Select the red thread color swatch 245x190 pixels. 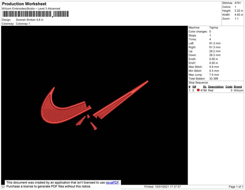(198, 90)
